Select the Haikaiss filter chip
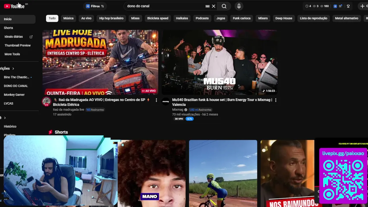The image size is (368, 207). [x=182, y=18]
